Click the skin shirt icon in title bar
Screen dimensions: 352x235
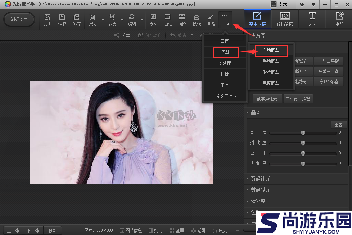(x=302, y=4)
